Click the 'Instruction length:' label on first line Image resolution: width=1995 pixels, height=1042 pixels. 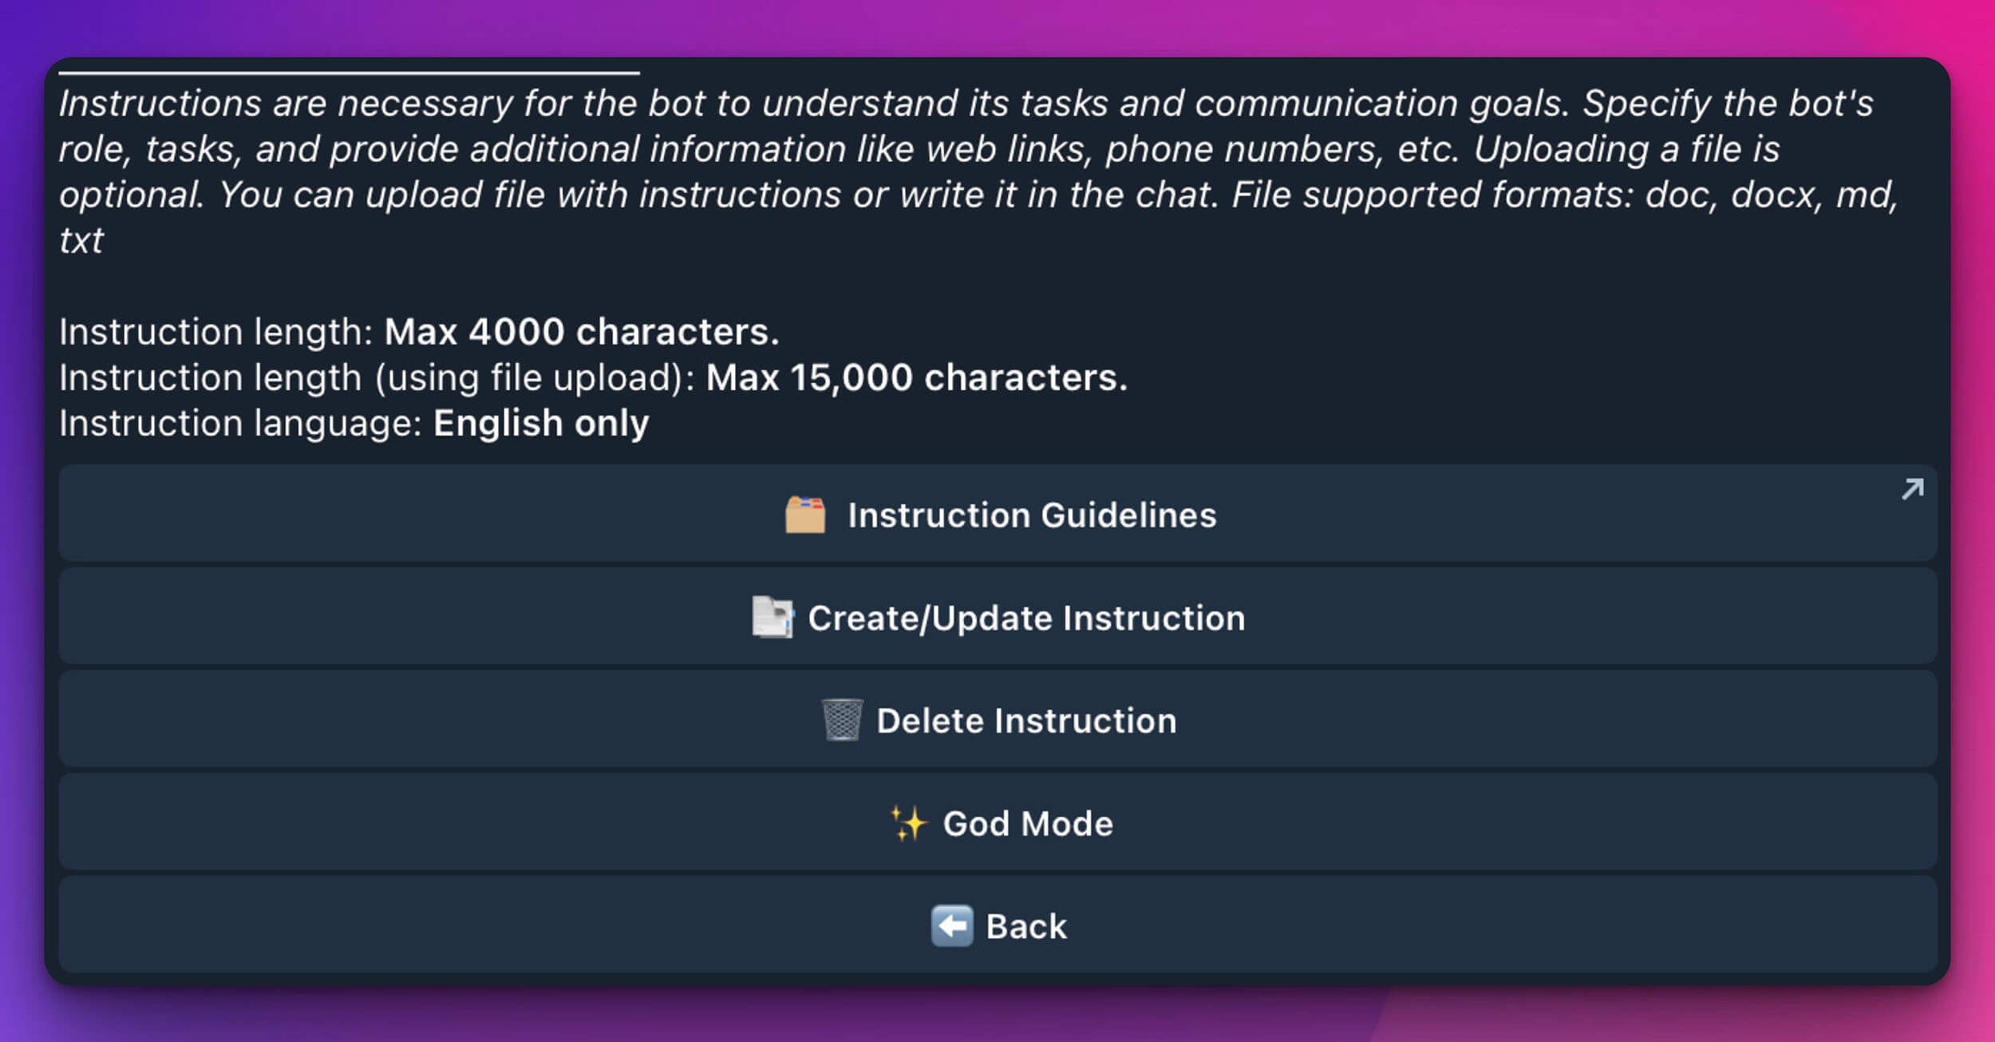[x=215, y=332]
